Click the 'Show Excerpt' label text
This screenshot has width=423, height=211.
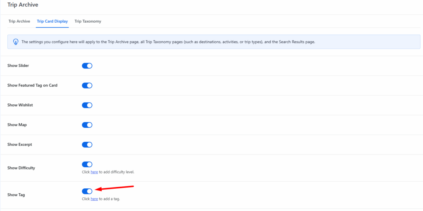pyautogui.click(x=20, y=145)
